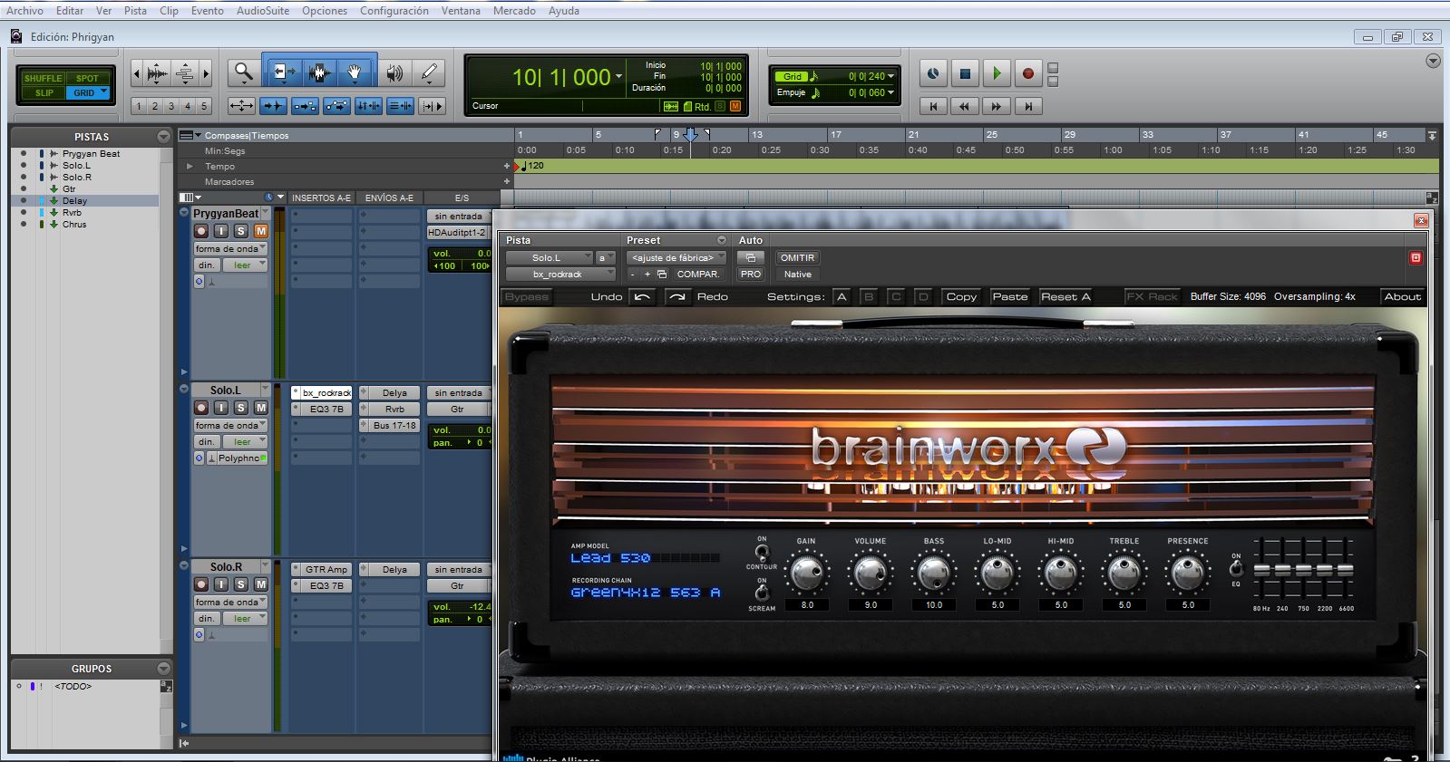Click Return to Zero transport button
This screenshot has height=762, width=1450.
point(933,106)
